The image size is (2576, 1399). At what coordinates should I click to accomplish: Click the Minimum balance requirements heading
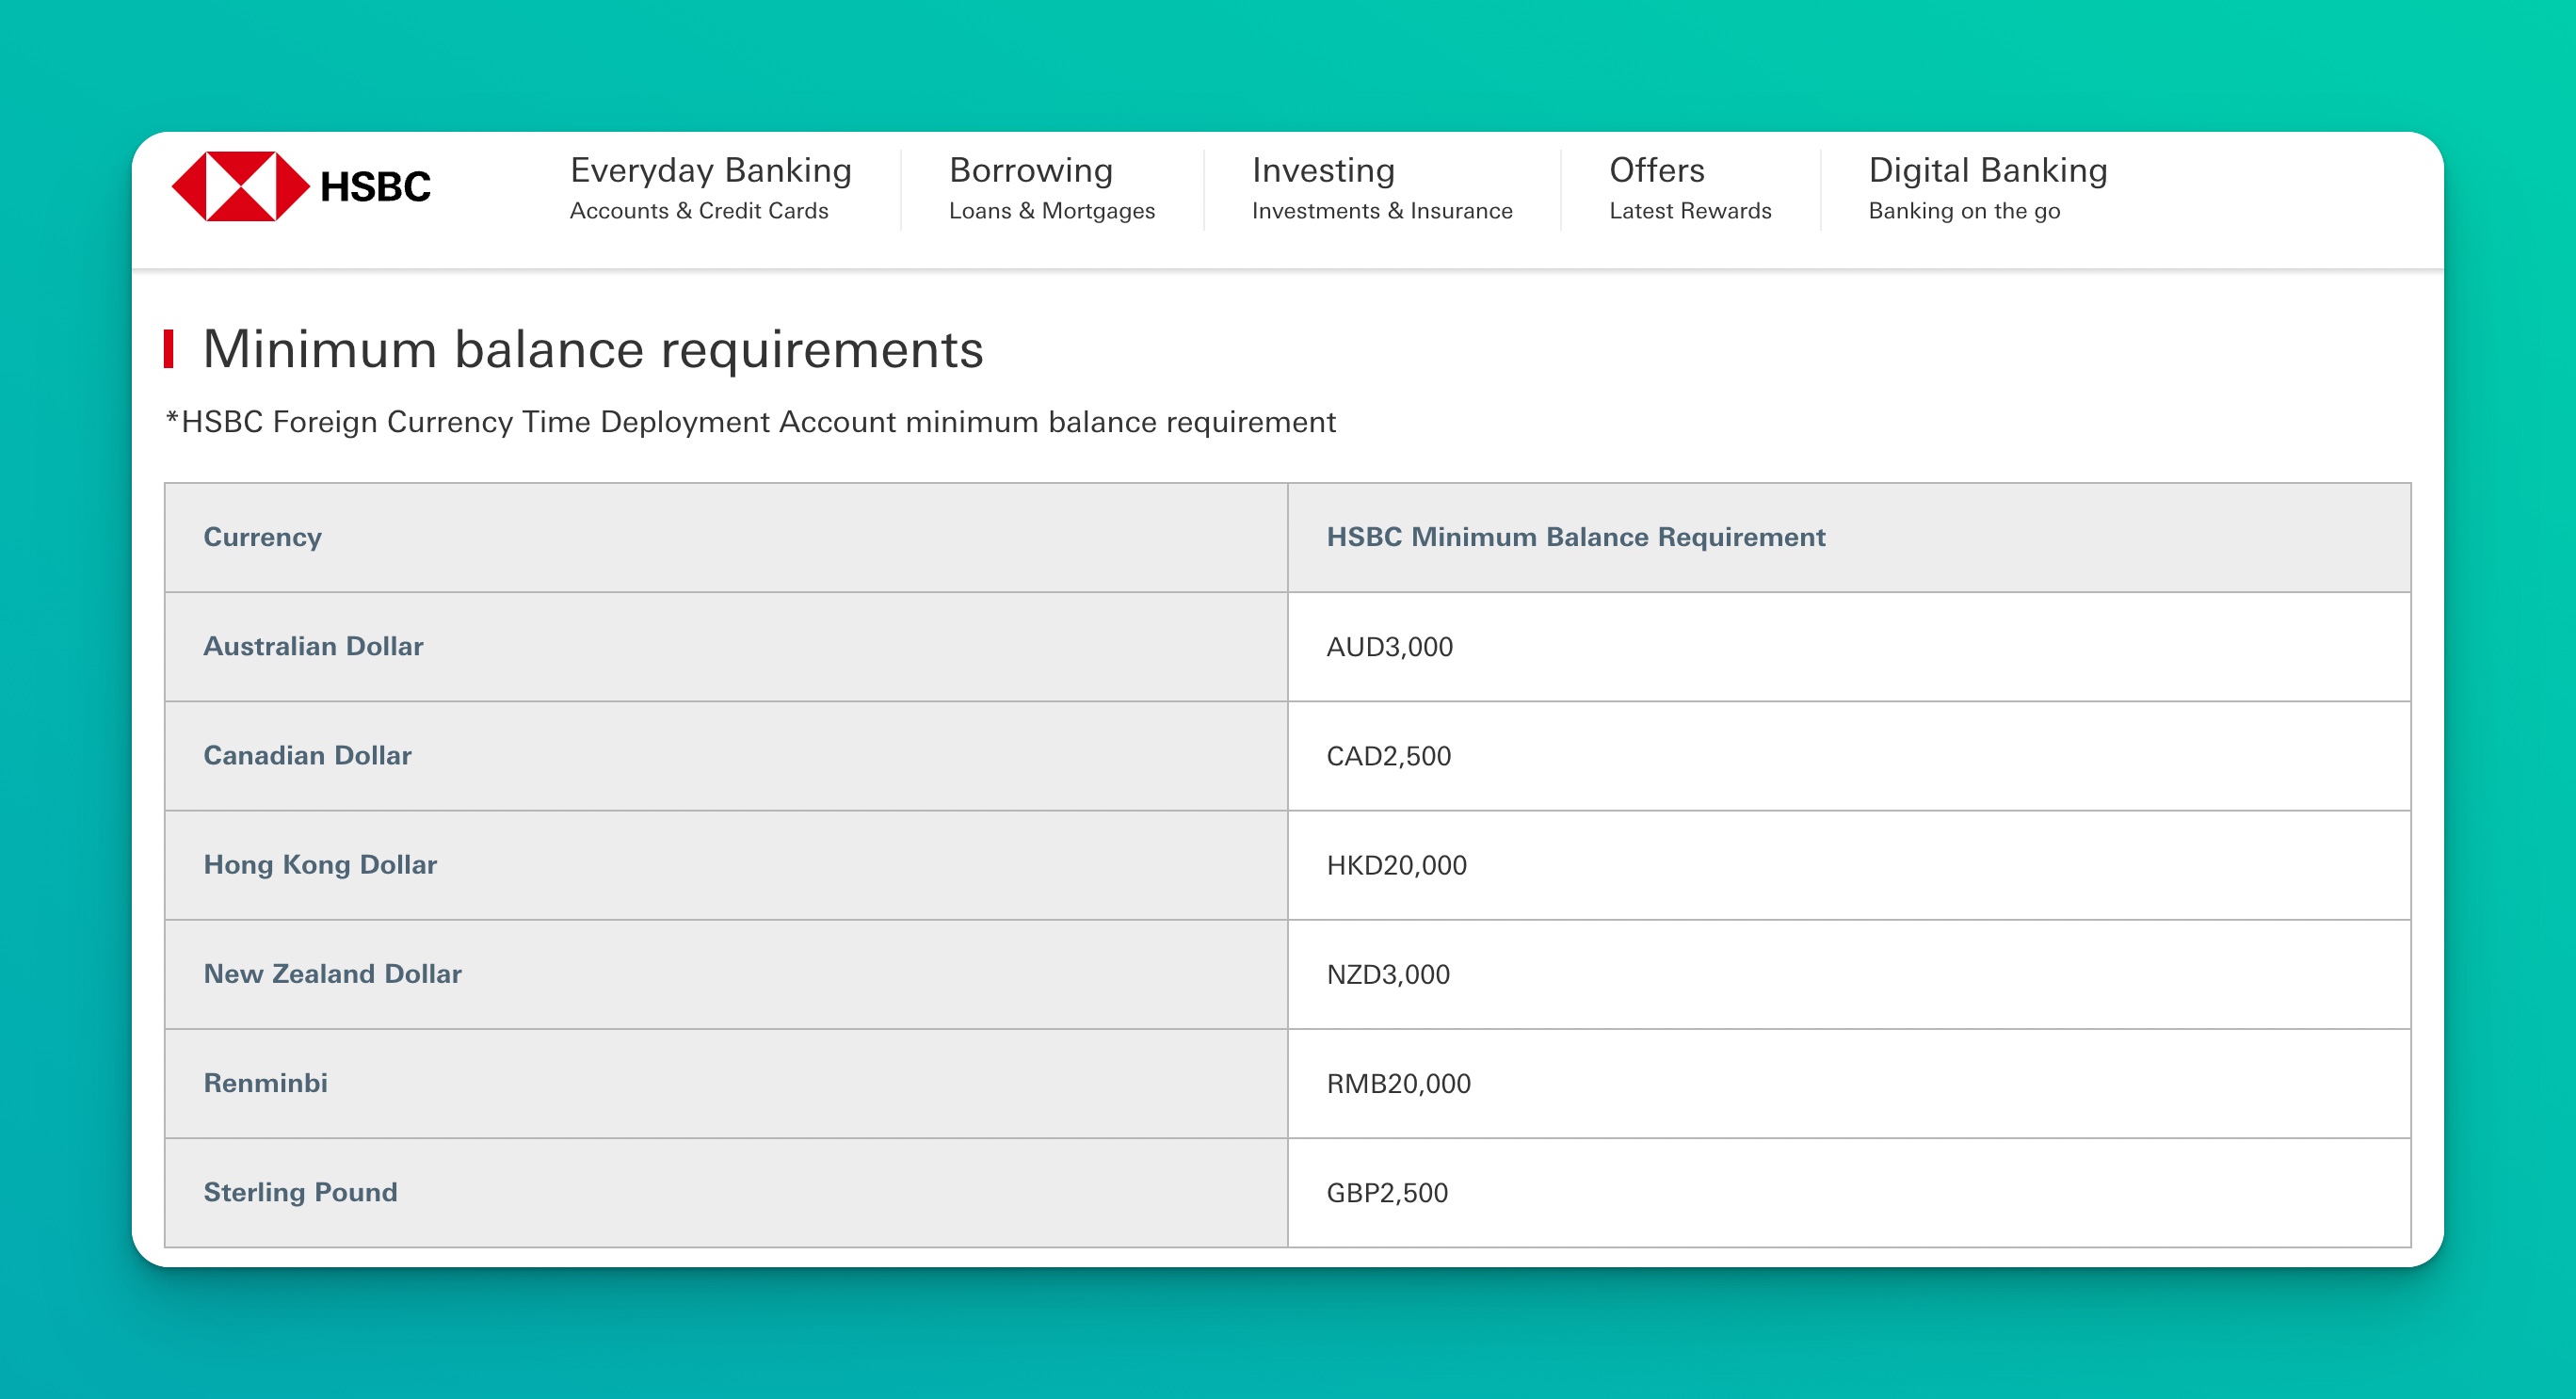click(x=593, y=349)
